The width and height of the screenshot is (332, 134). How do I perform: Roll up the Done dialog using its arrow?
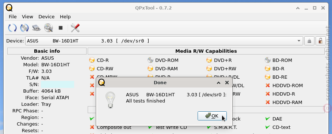pyautogui.click(x=219, y=83)
